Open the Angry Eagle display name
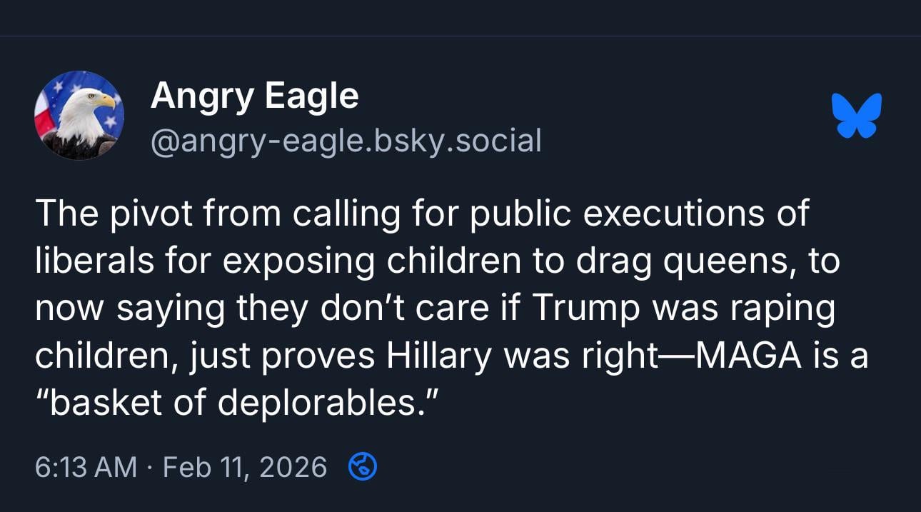The width and height of the screenshot is (921, 512). coord(254,95)
